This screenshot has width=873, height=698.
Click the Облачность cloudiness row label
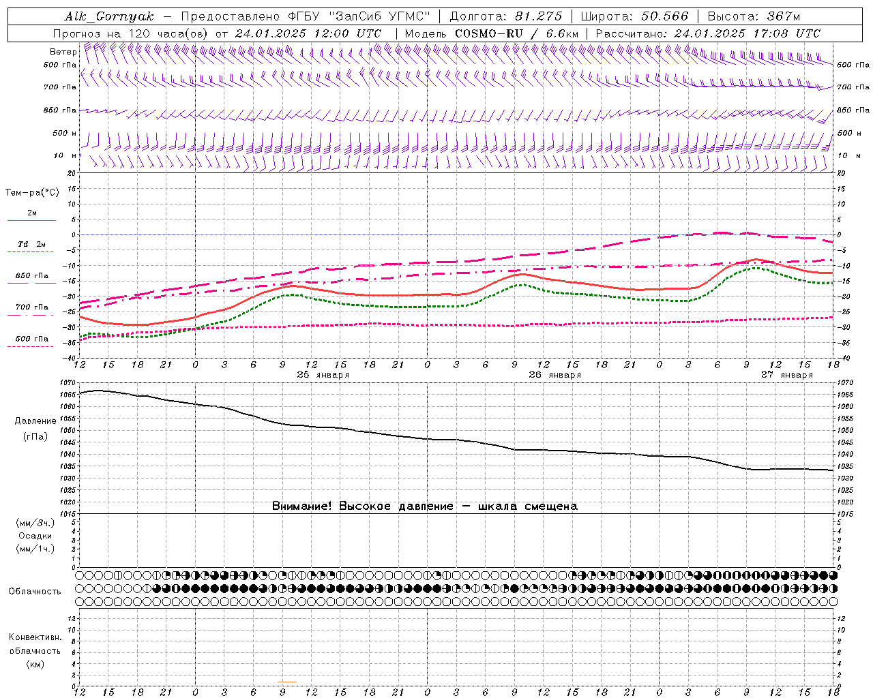pyautogui.click(x=34, y=591)
